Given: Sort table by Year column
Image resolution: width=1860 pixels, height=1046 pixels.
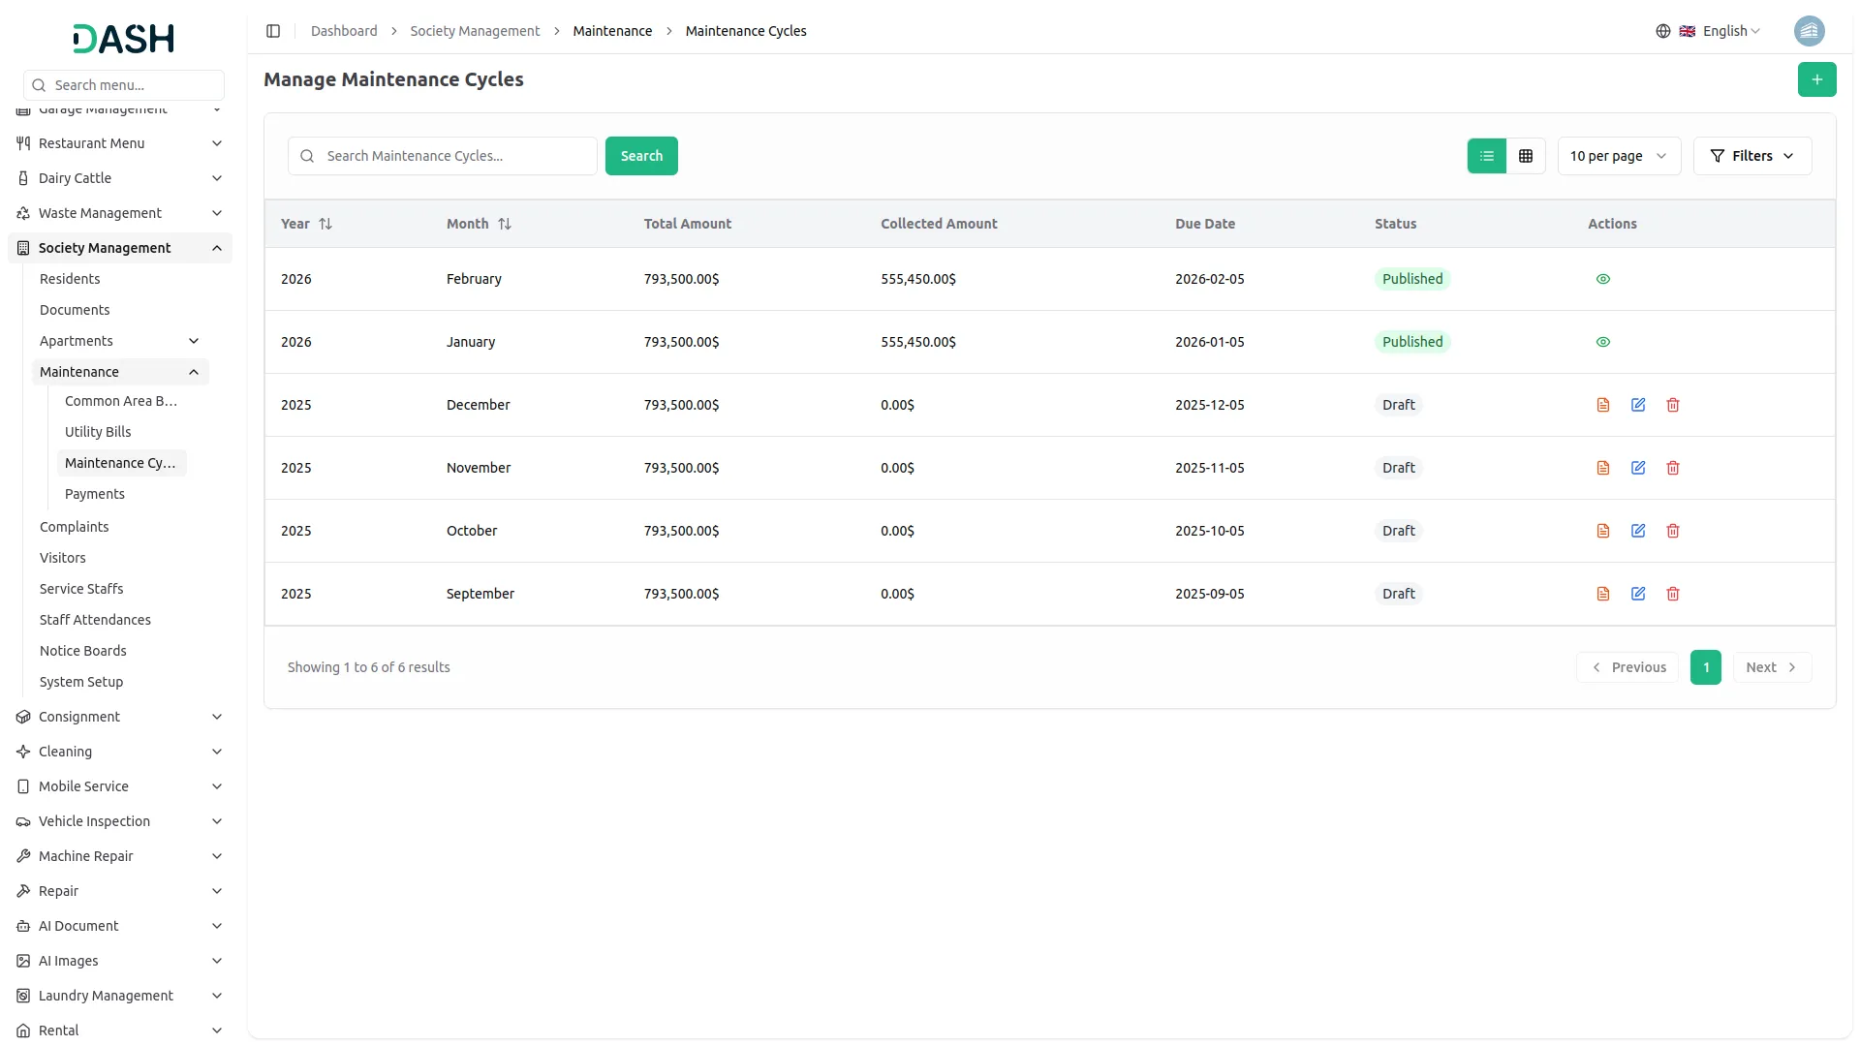Looking at the screenshot, I should coord(325,224).
